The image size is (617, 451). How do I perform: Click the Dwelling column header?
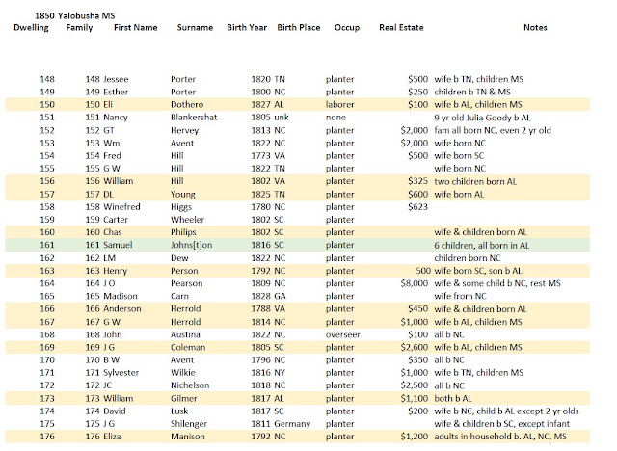tap(31, 28)
